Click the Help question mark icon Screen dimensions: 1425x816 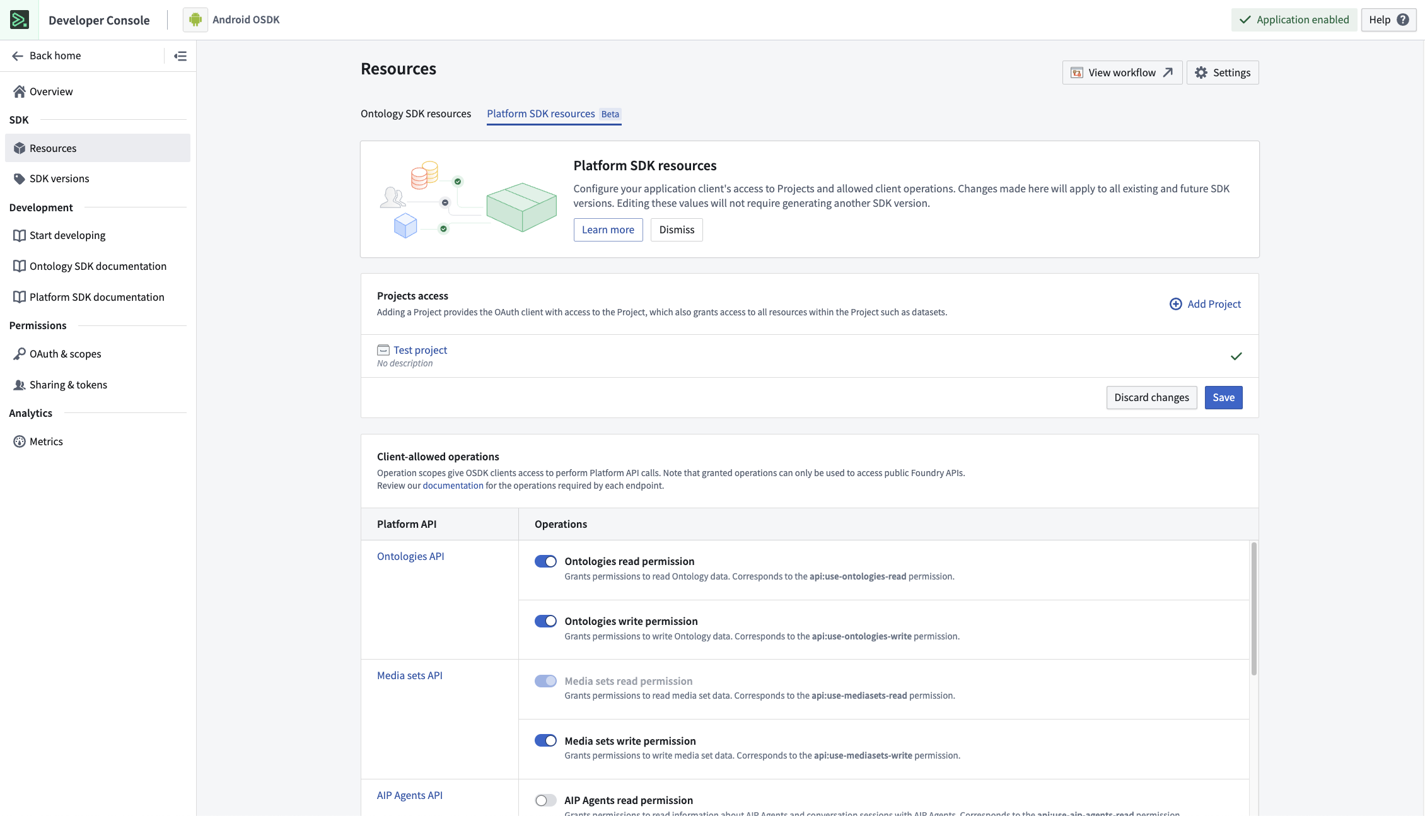(x=1402, y=20)
